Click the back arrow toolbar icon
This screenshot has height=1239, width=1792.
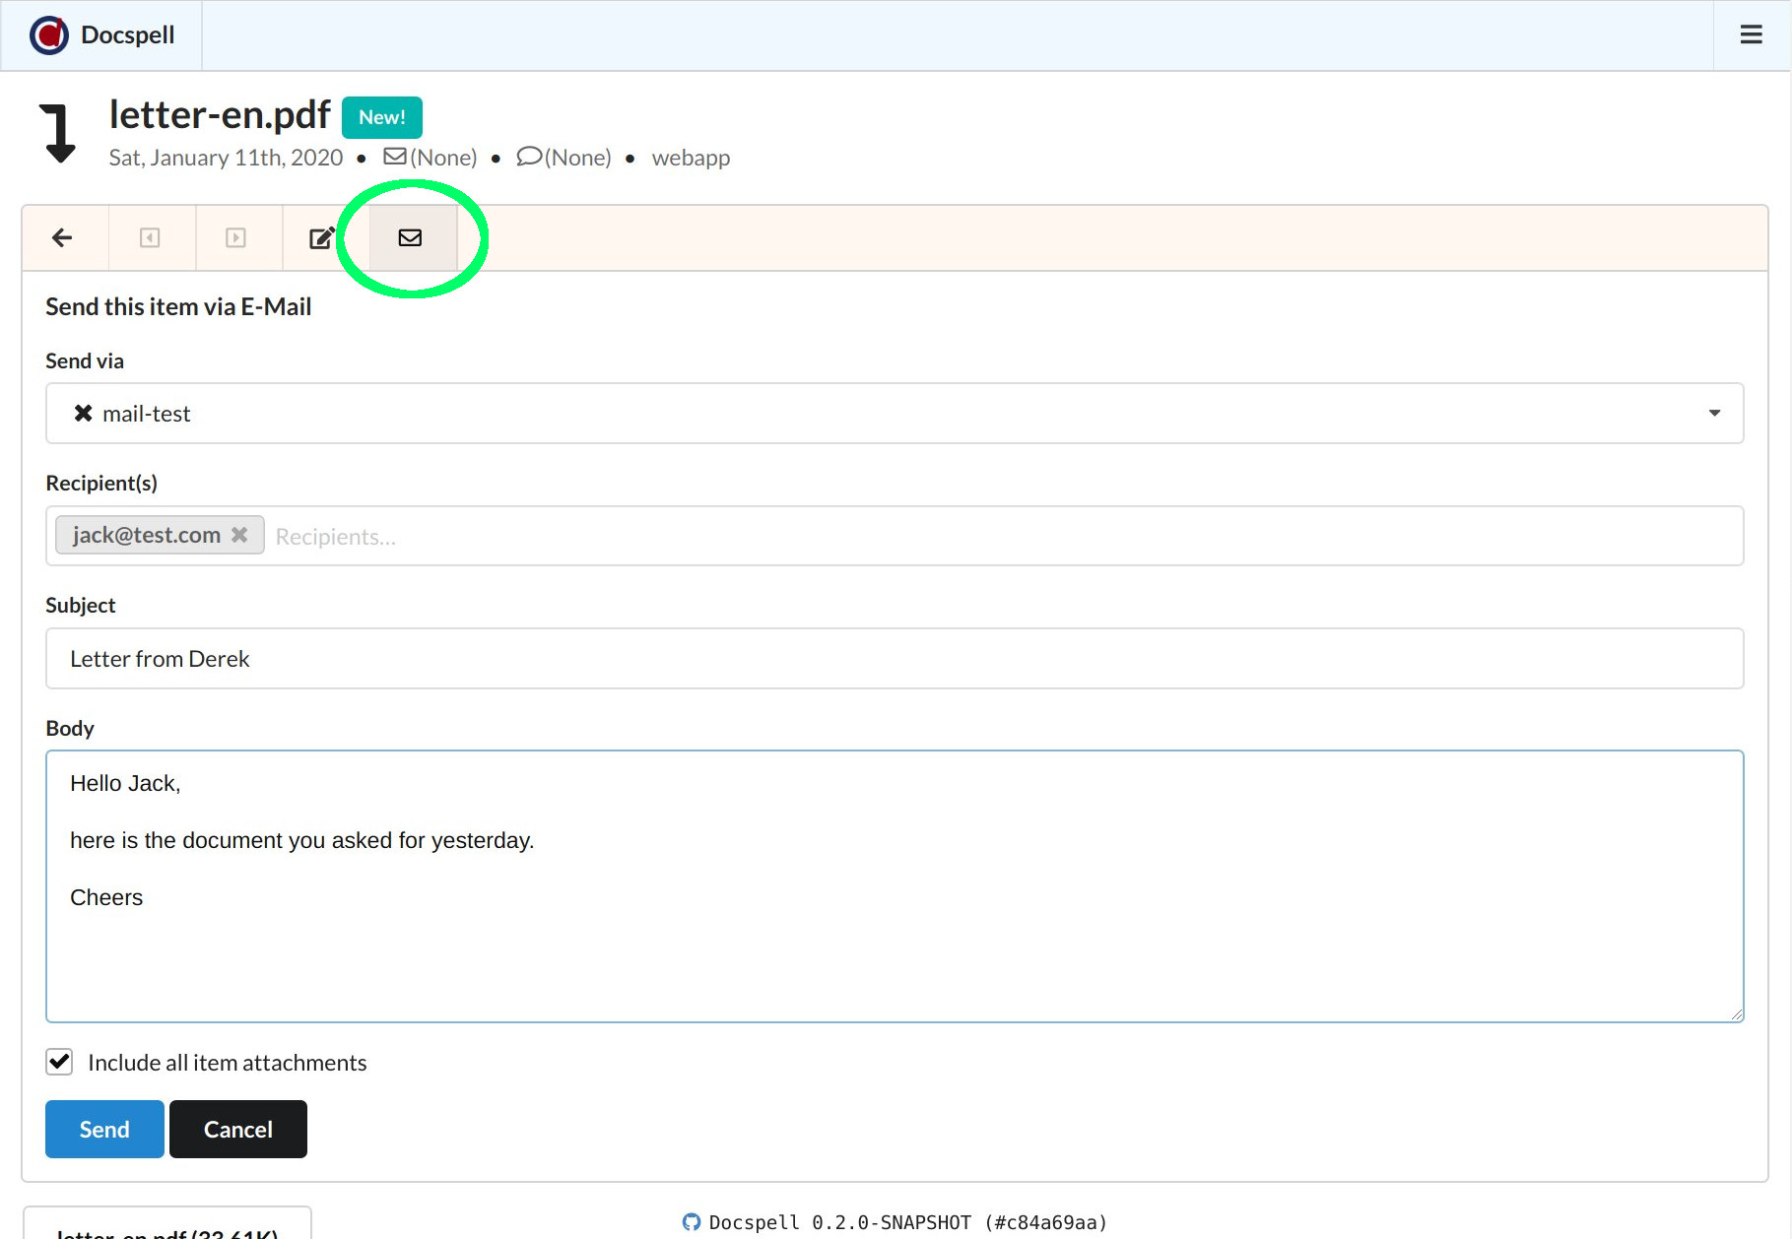coord(63,237)
